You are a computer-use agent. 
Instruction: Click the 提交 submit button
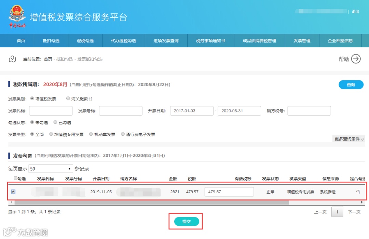[x=187, y=221]
